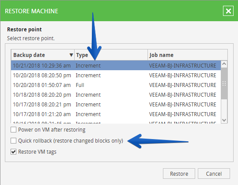Screen dimensions: 238x185
Task: Click the Cancel button
Action: [214, 174]
